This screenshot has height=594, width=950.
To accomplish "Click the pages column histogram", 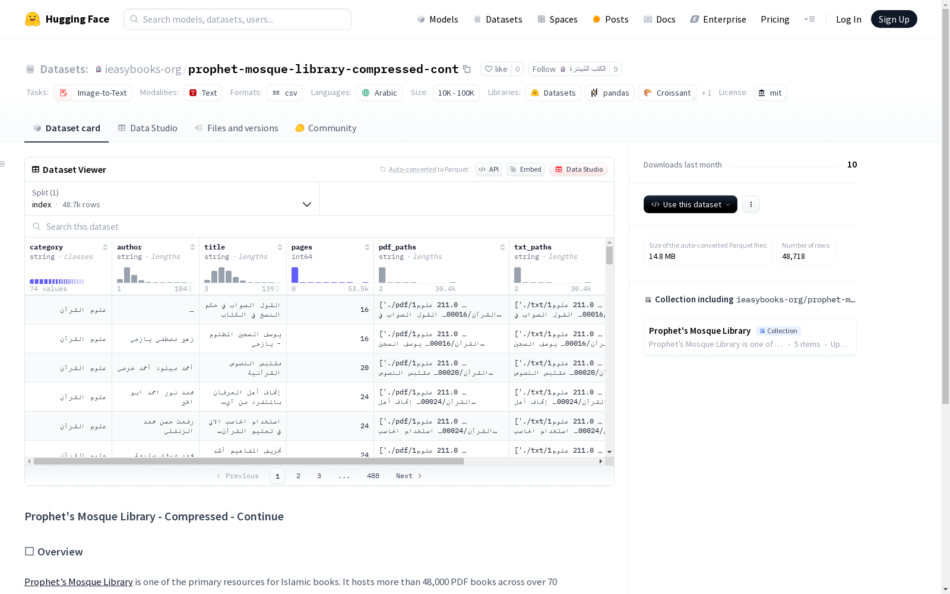I will [x=330, y=275].
